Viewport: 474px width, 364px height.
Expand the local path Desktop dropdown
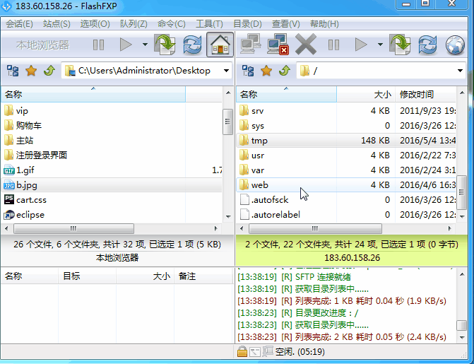click(226, 71)
